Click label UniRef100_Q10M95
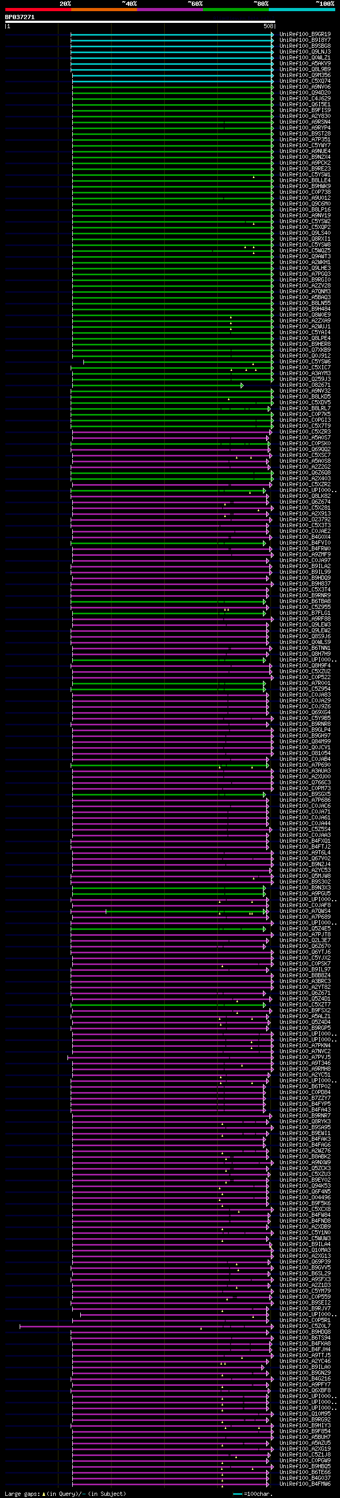The width and height of the screenshot is (340, 1498). (x=305, y=1414)
